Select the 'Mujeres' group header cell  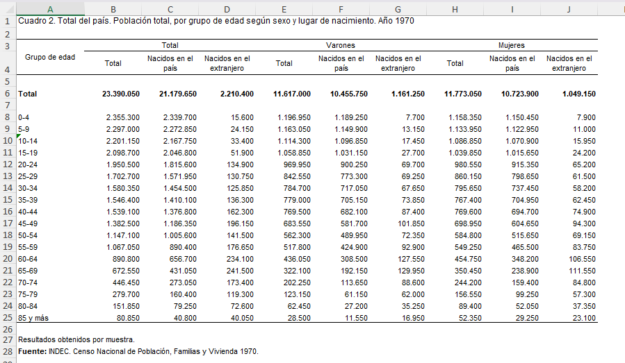[x=512, y=45]
